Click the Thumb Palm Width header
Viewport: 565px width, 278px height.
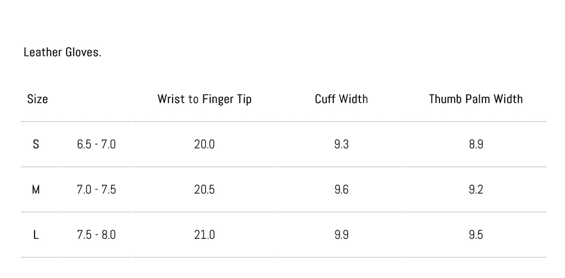click(476, 99)
